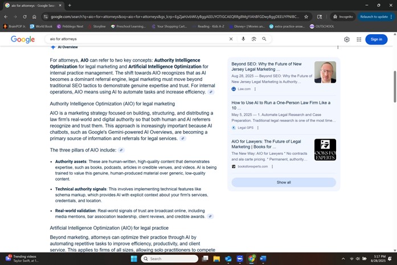Open World Book bookmark
The image size is (397, 265).
pyautogui.click(x=41, y=26)
